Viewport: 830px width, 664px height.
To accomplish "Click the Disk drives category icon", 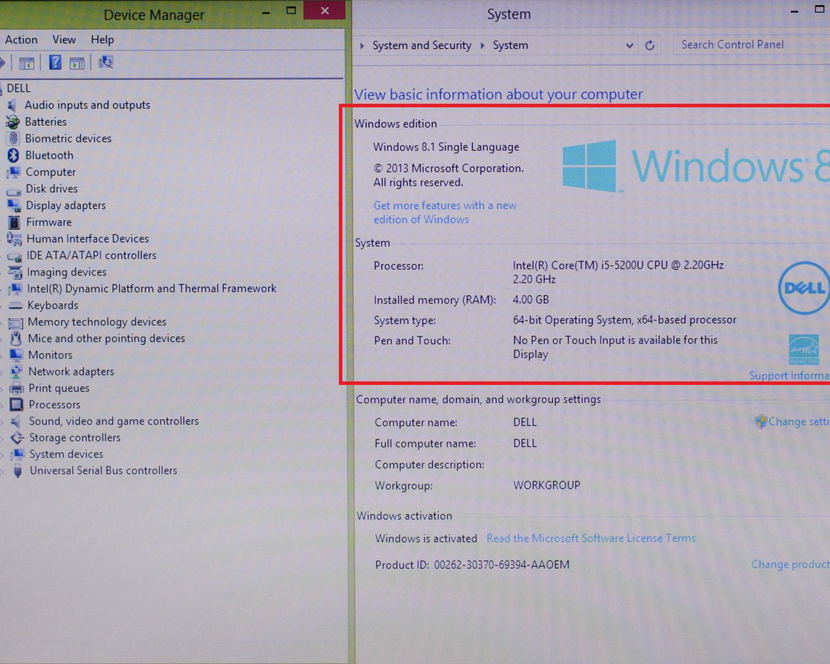I will point(14,190).
